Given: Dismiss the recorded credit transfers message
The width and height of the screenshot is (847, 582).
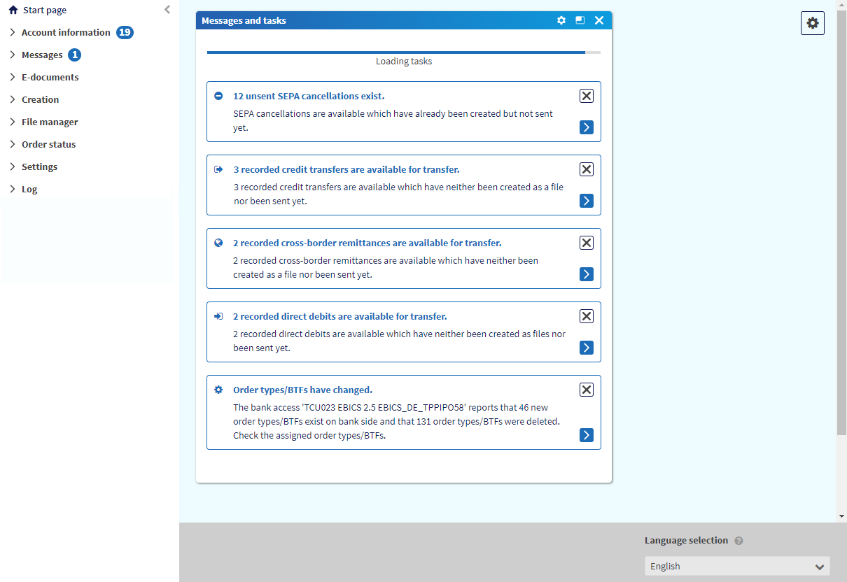Looking at the screenshot, I should point(587,169).
